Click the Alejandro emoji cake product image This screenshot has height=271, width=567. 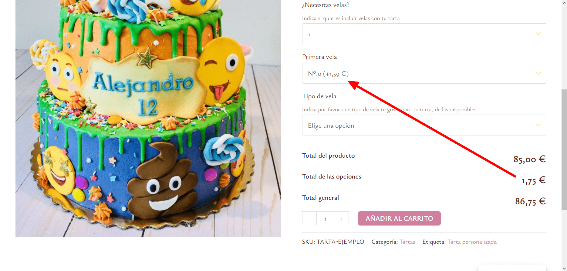148,118
